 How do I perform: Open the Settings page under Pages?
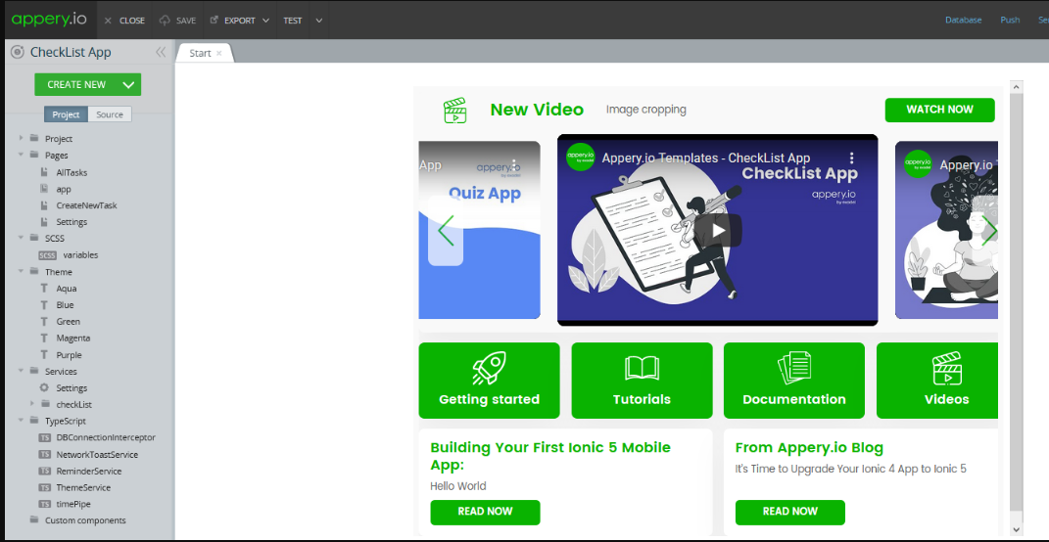click(72, 222)
